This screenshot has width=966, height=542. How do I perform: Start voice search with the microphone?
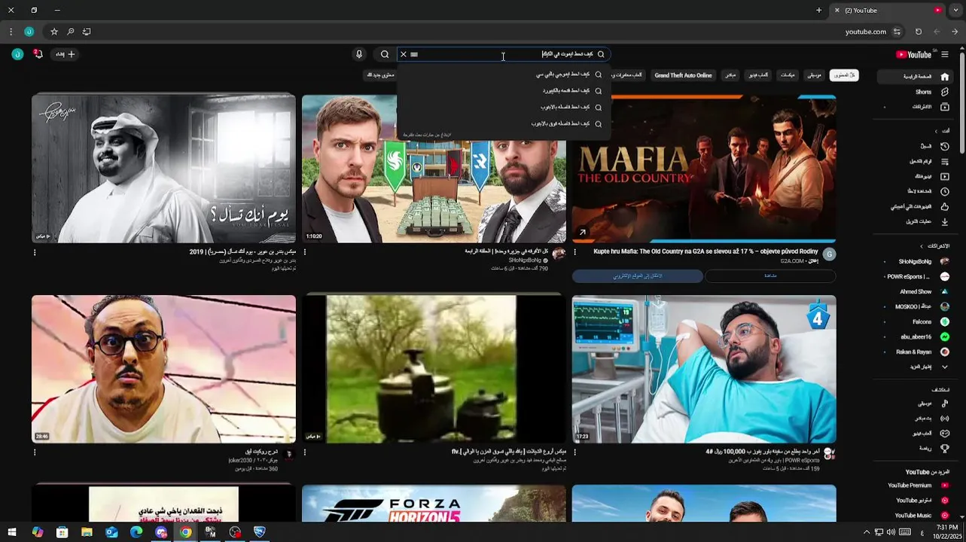(359, 54)
